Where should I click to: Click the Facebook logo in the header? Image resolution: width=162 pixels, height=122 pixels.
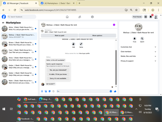[x=4, y=17]
